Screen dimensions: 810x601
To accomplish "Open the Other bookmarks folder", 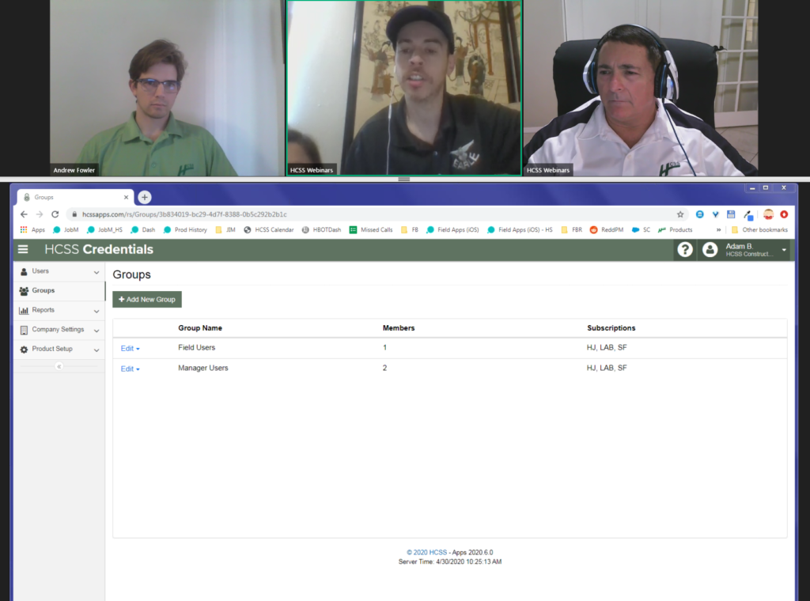I will point(759,230).
